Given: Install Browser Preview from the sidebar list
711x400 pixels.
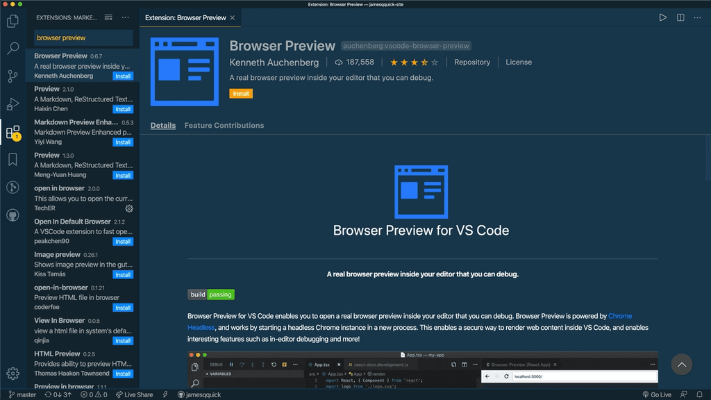Looking at the screenshot, I should point(123,76).
